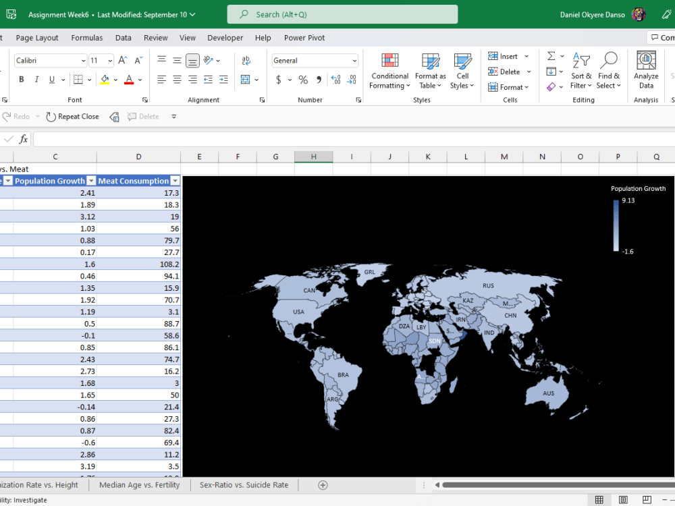The height and width of the screenshot is (506, 675).
Task: Select column H header
Action: [313, 157]
